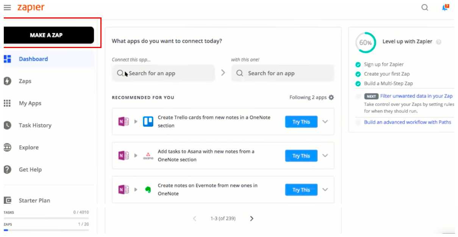
Task: Open the Following apps settings gear
Action: [331, 97]
